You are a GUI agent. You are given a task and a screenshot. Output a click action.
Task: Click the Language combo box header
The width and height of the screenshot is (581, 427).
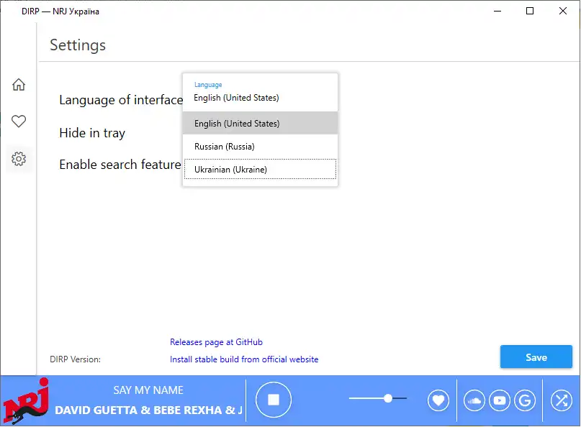(260, 92)
